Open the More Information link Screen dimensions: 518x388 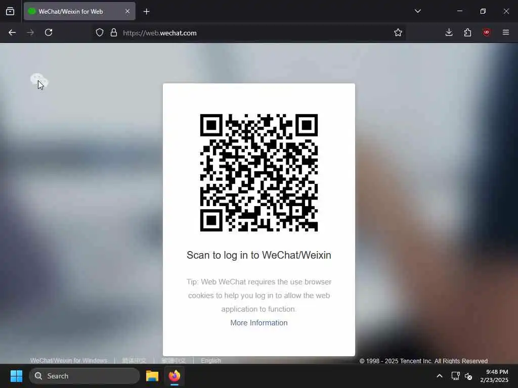coord(259,323)
